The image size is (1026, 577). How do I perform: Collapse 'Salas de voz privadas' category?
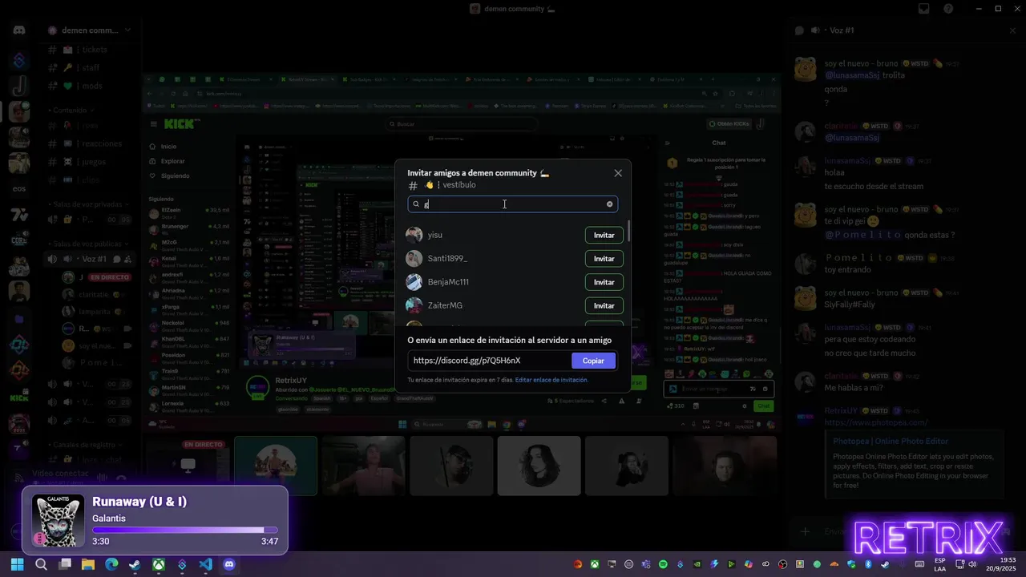[x=87, y=205]
